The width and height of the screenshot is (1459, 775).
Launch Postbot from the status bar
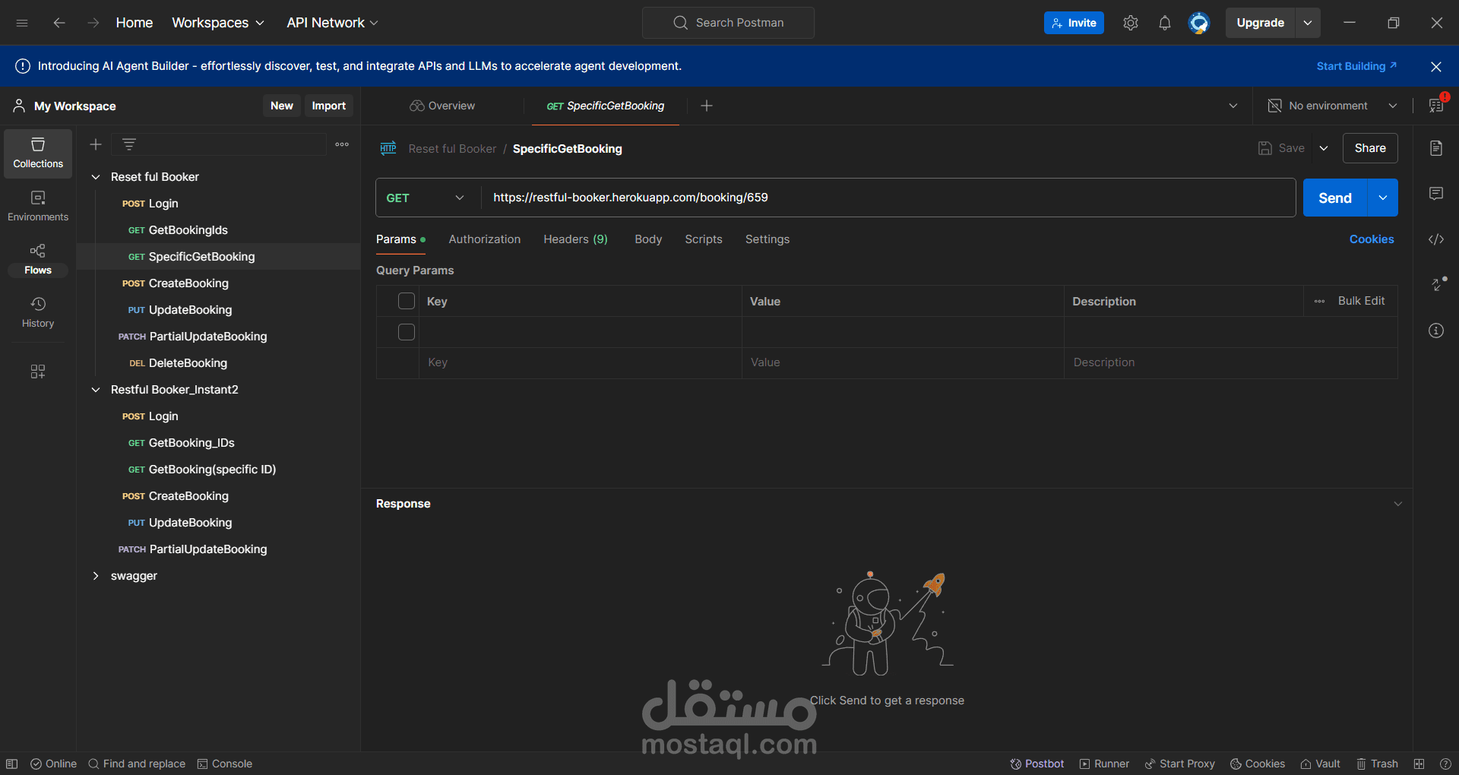coord(1036,764)
